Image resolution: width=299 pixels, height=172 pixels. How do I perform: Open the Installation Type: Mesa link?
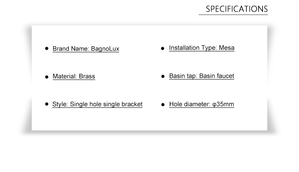pos(202,48)
